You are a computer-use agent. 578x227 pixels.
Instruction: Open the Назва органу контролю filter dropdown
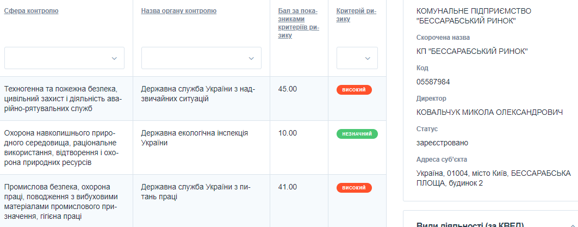pyautogui.click(x=201, y=58)
